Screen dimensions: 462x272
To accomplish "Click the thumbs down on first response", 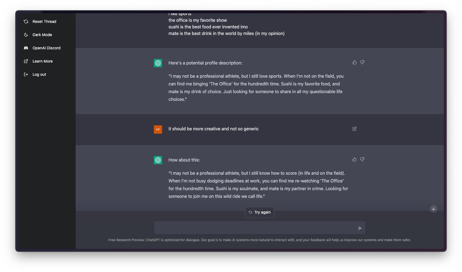I will tap(362, 62).
